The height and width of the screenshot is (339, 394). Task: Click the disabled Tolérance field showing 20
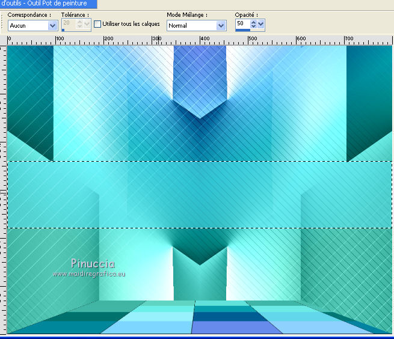click(69, 23)
